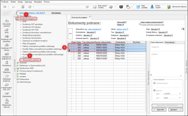Click Następny button
The image size is (188, 116).
tap(176, 110)
